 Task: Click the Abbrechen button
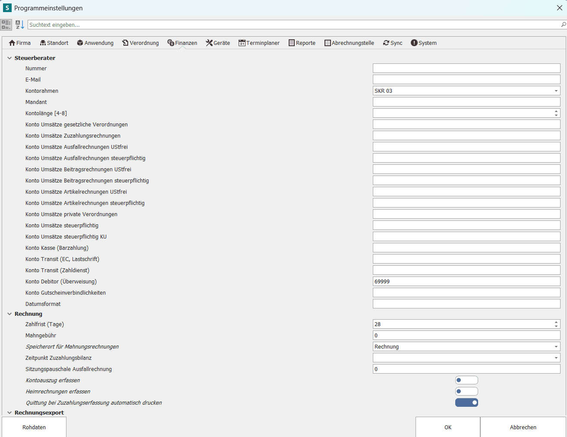(x=523, y=427)
